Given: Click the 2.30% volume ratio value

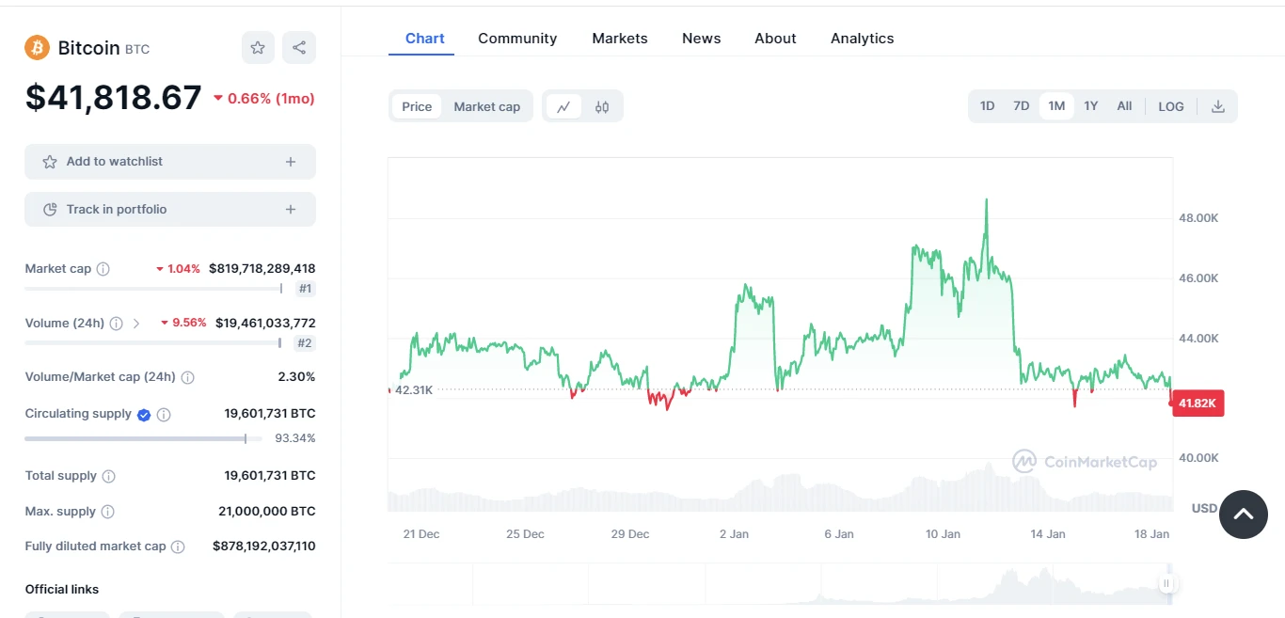Looking at the screenshot, I should click(296, 377).
